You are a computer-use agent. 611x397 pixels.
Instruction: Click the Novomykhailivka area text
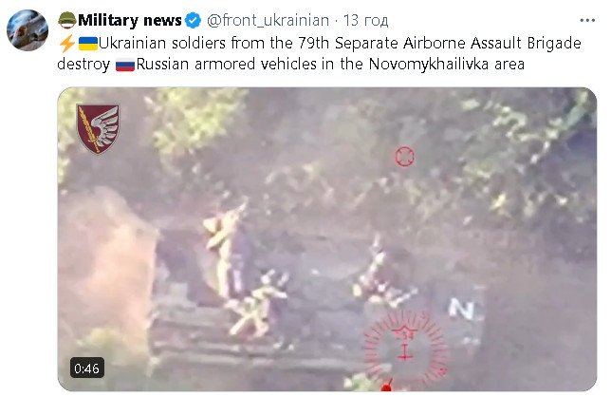(x=447, y=64)
